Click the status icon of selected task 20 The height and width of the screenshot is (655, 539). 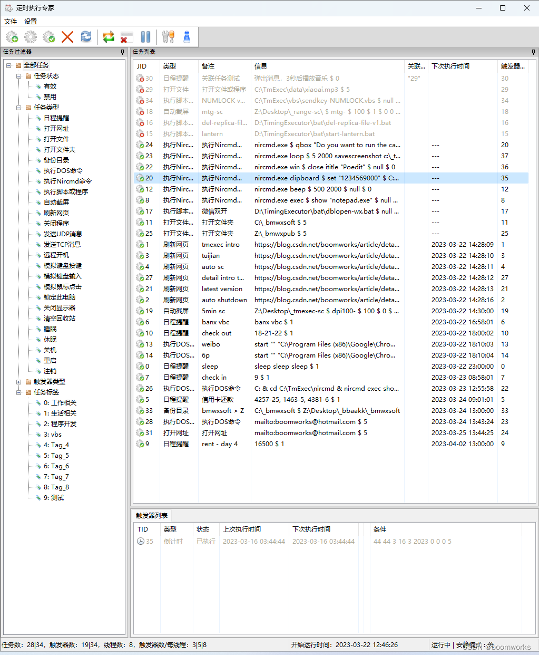tap(140, 178)
